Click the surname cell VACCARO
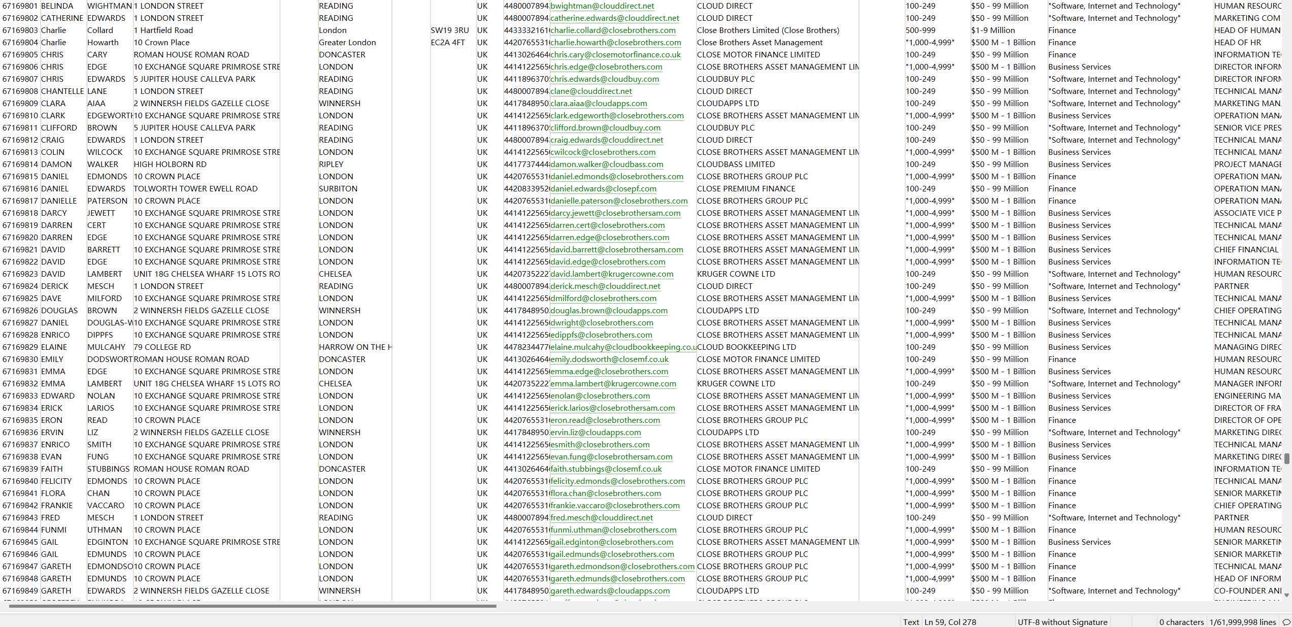Screen dimensions: 1292x627 (x=106, y=506)
